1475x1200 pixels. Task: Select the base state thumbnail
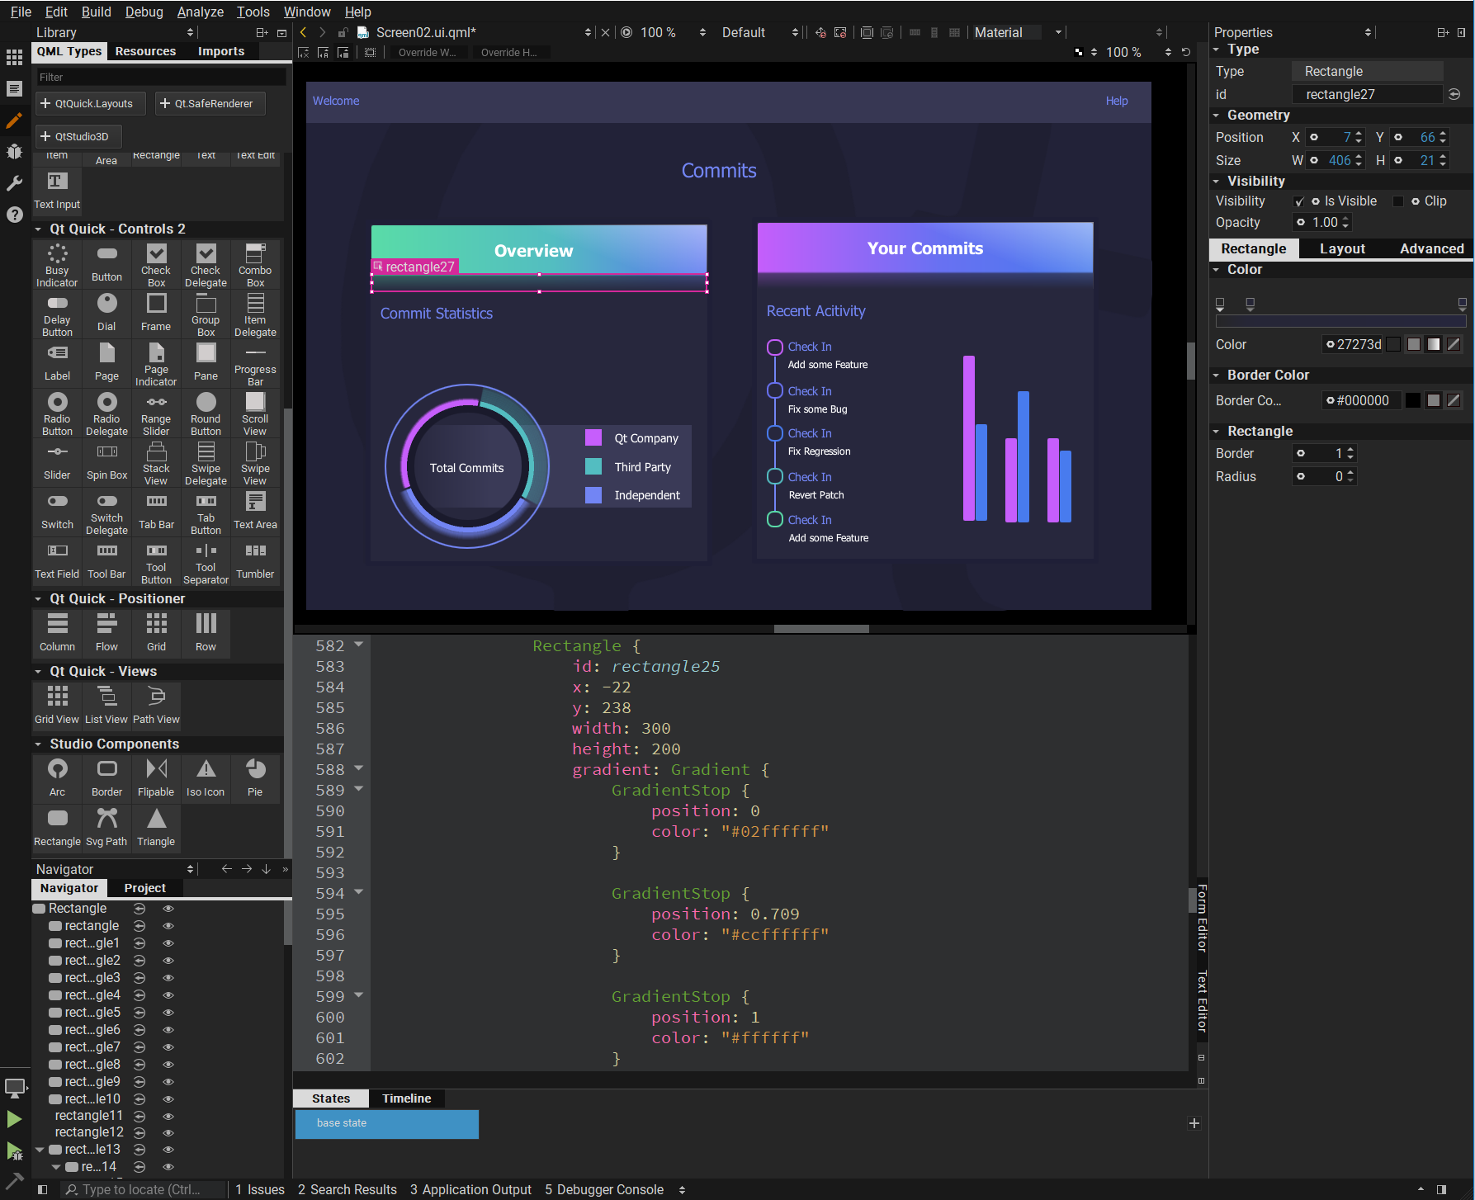tap(386, 1124)
